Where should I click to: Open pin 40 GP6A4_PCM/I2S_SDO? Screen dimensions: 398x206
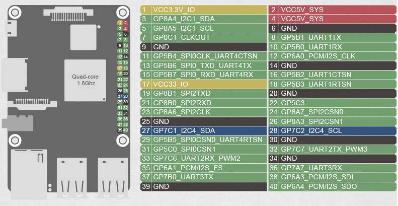coord(332,186)
